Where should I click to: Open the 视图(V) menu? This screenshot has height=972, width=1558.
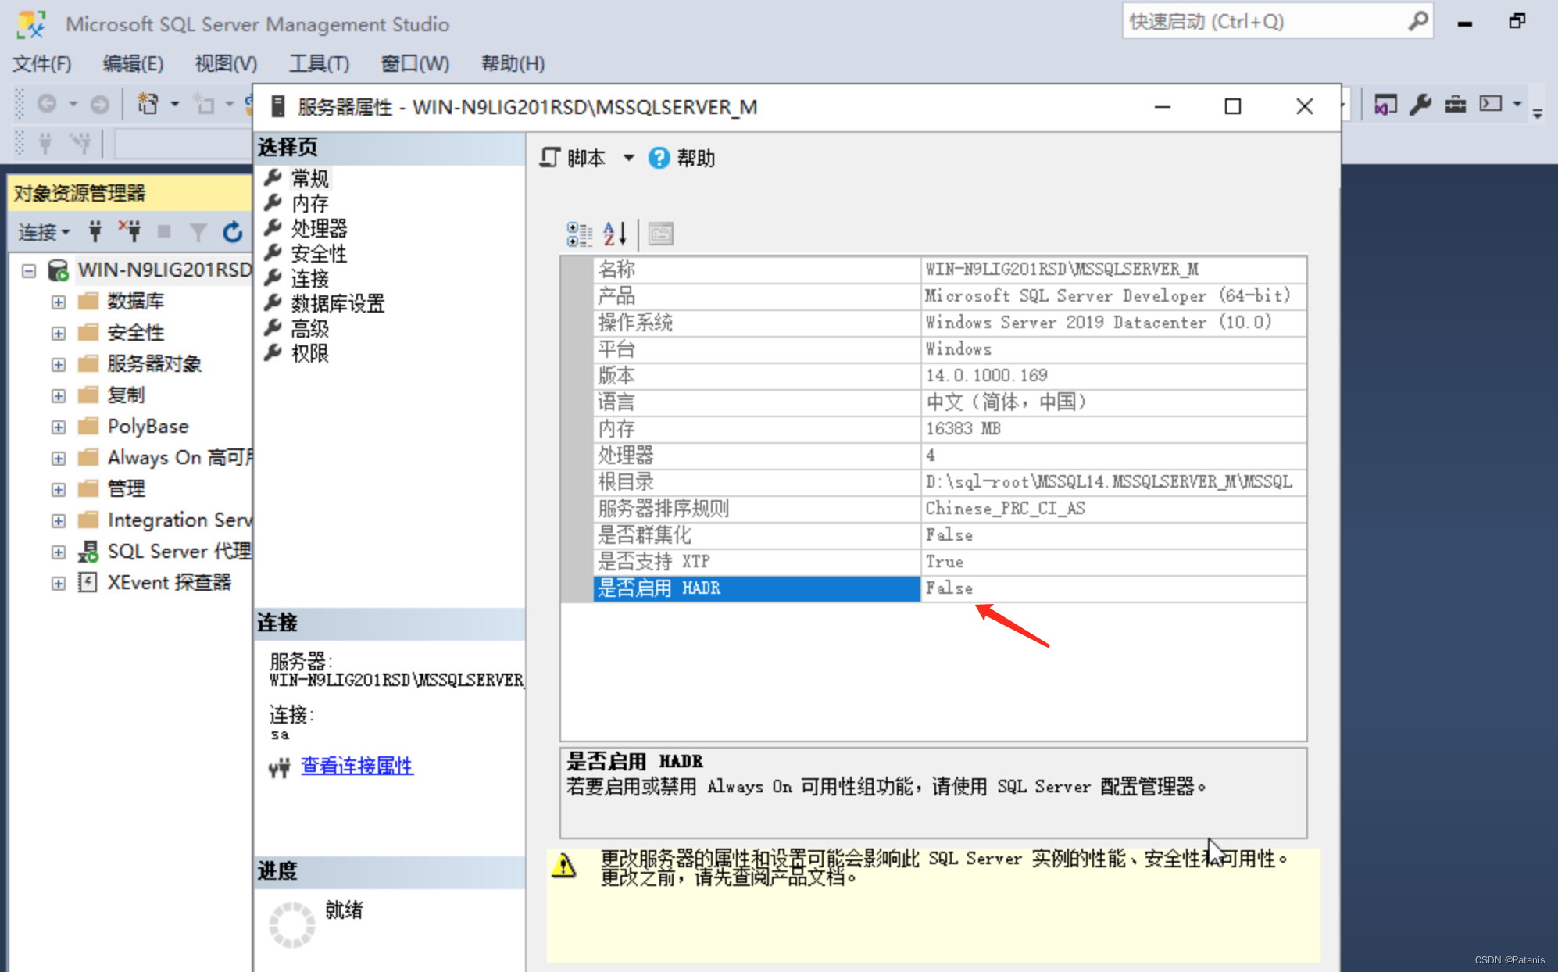226,63
